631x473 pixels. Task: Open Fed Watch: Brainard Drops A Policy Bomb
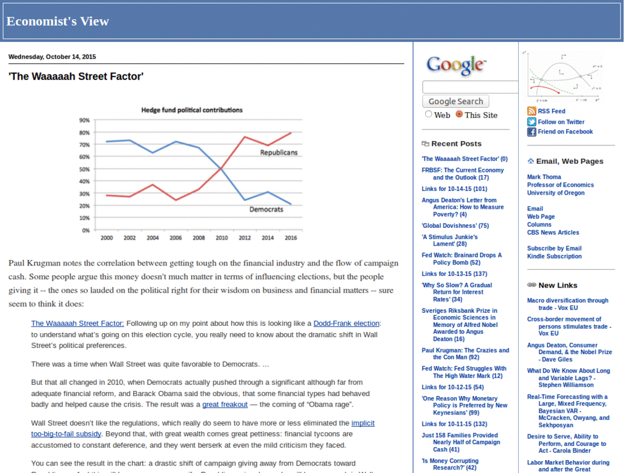point(462,259)
